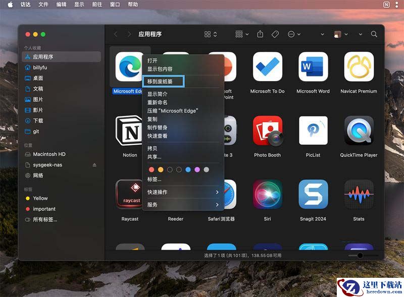Select the QuickTime Player app icon
404x297 pixels.
pyautogui.click(x=359, y=131)
